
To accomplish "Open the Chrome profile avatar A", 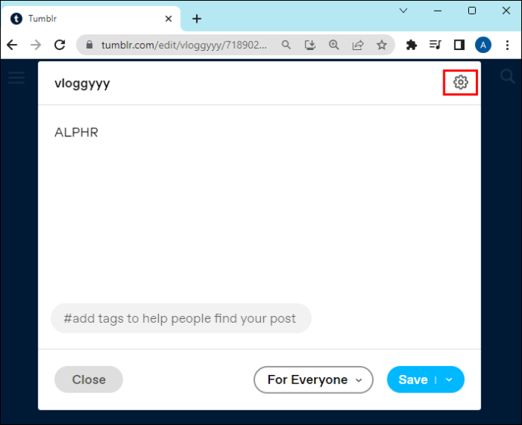I will click(483, 45).
